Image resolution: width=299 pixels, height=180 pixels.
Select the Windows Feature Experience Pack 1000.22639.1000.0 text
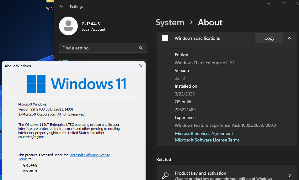click(x=225, y=125)
